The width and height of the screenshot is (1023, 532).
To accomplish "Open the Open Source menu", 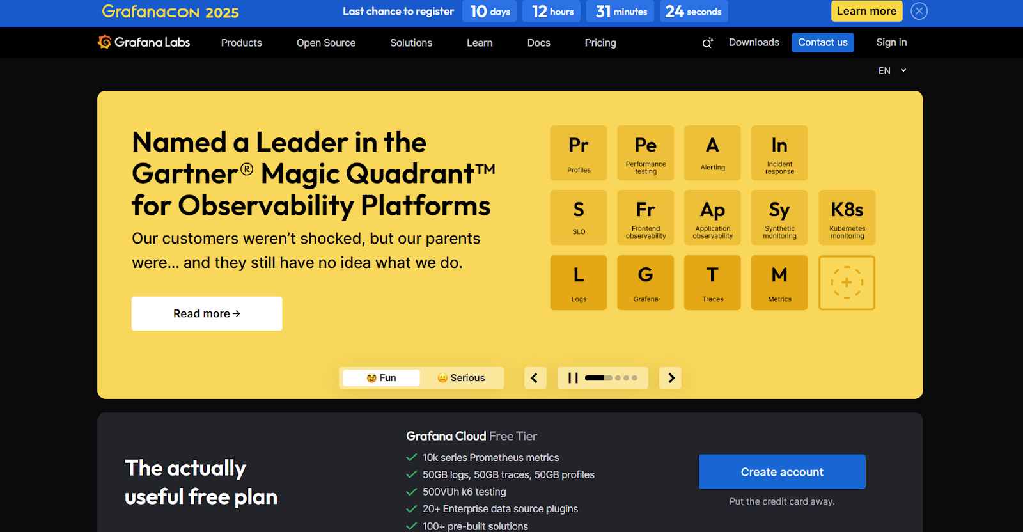I will [326, 43].
